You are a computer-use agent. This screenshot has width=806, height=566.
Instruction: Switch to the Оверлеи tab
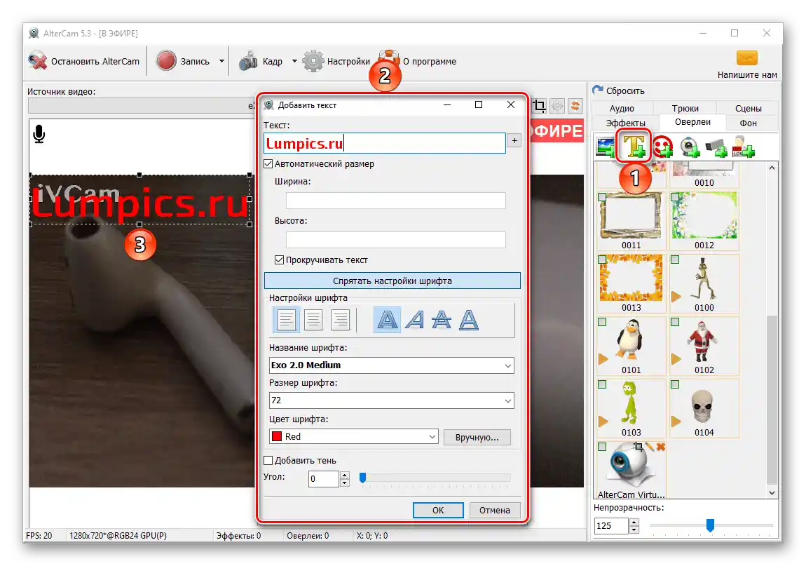tap(692, 122)
